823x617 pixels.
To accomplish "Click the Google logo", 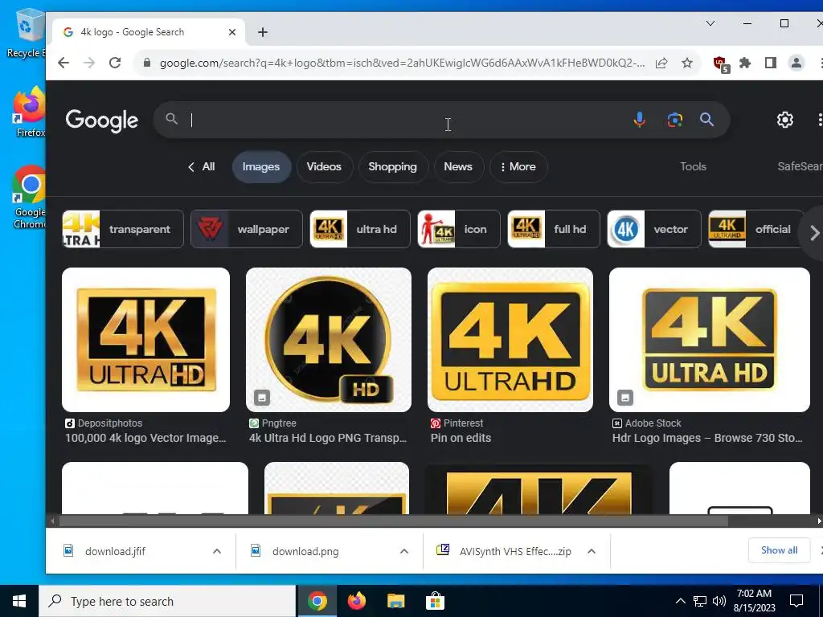I will coord(102,121).
